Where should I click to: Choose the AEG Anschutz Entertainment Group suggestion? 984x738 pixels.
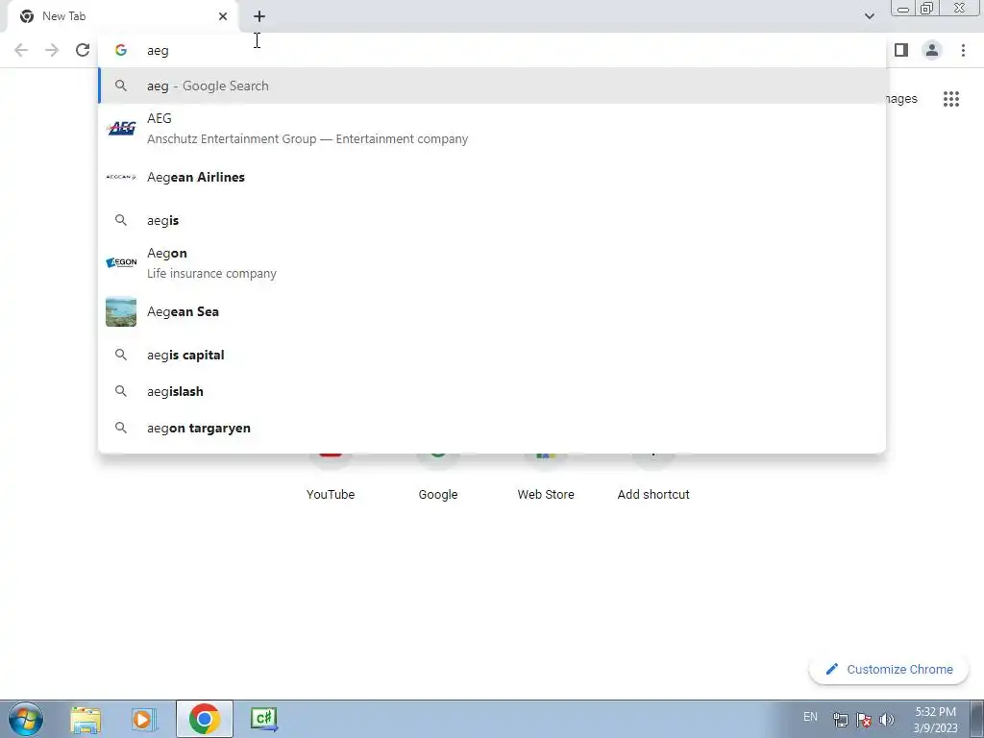pyautogui.click(x=492, y=128)
